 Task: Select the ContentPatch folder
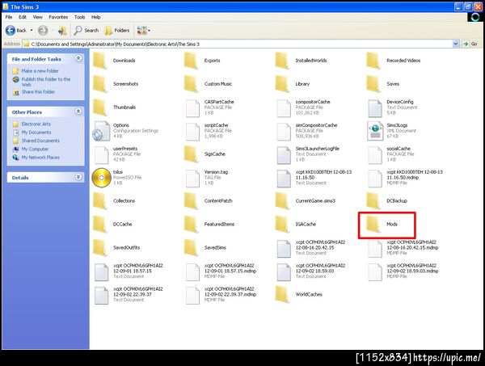click(209, 200)
